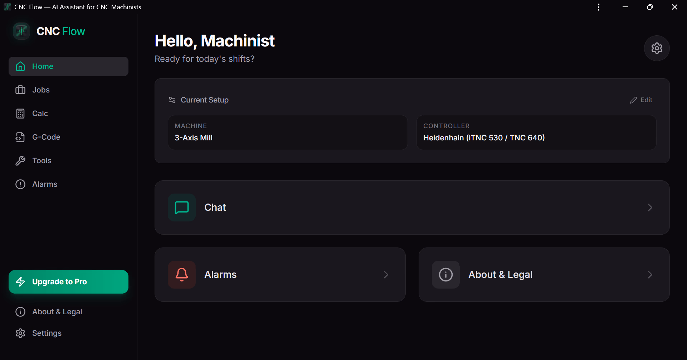The height and width of the screenshot is (360, 687).
Task: Open settings via top-right gear icon
Action: (x=657, y=48)
